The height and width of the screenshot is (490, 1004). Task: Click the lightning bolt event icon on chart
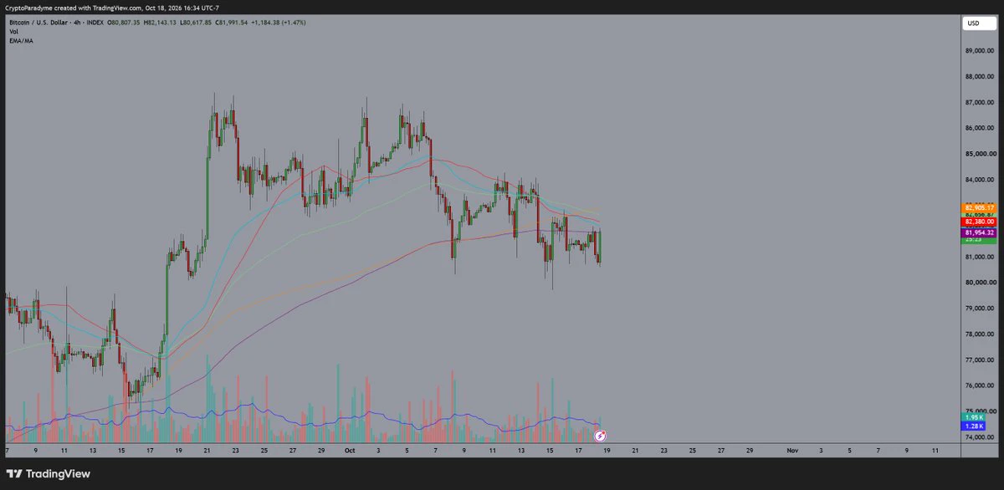[x=600, y=436]
